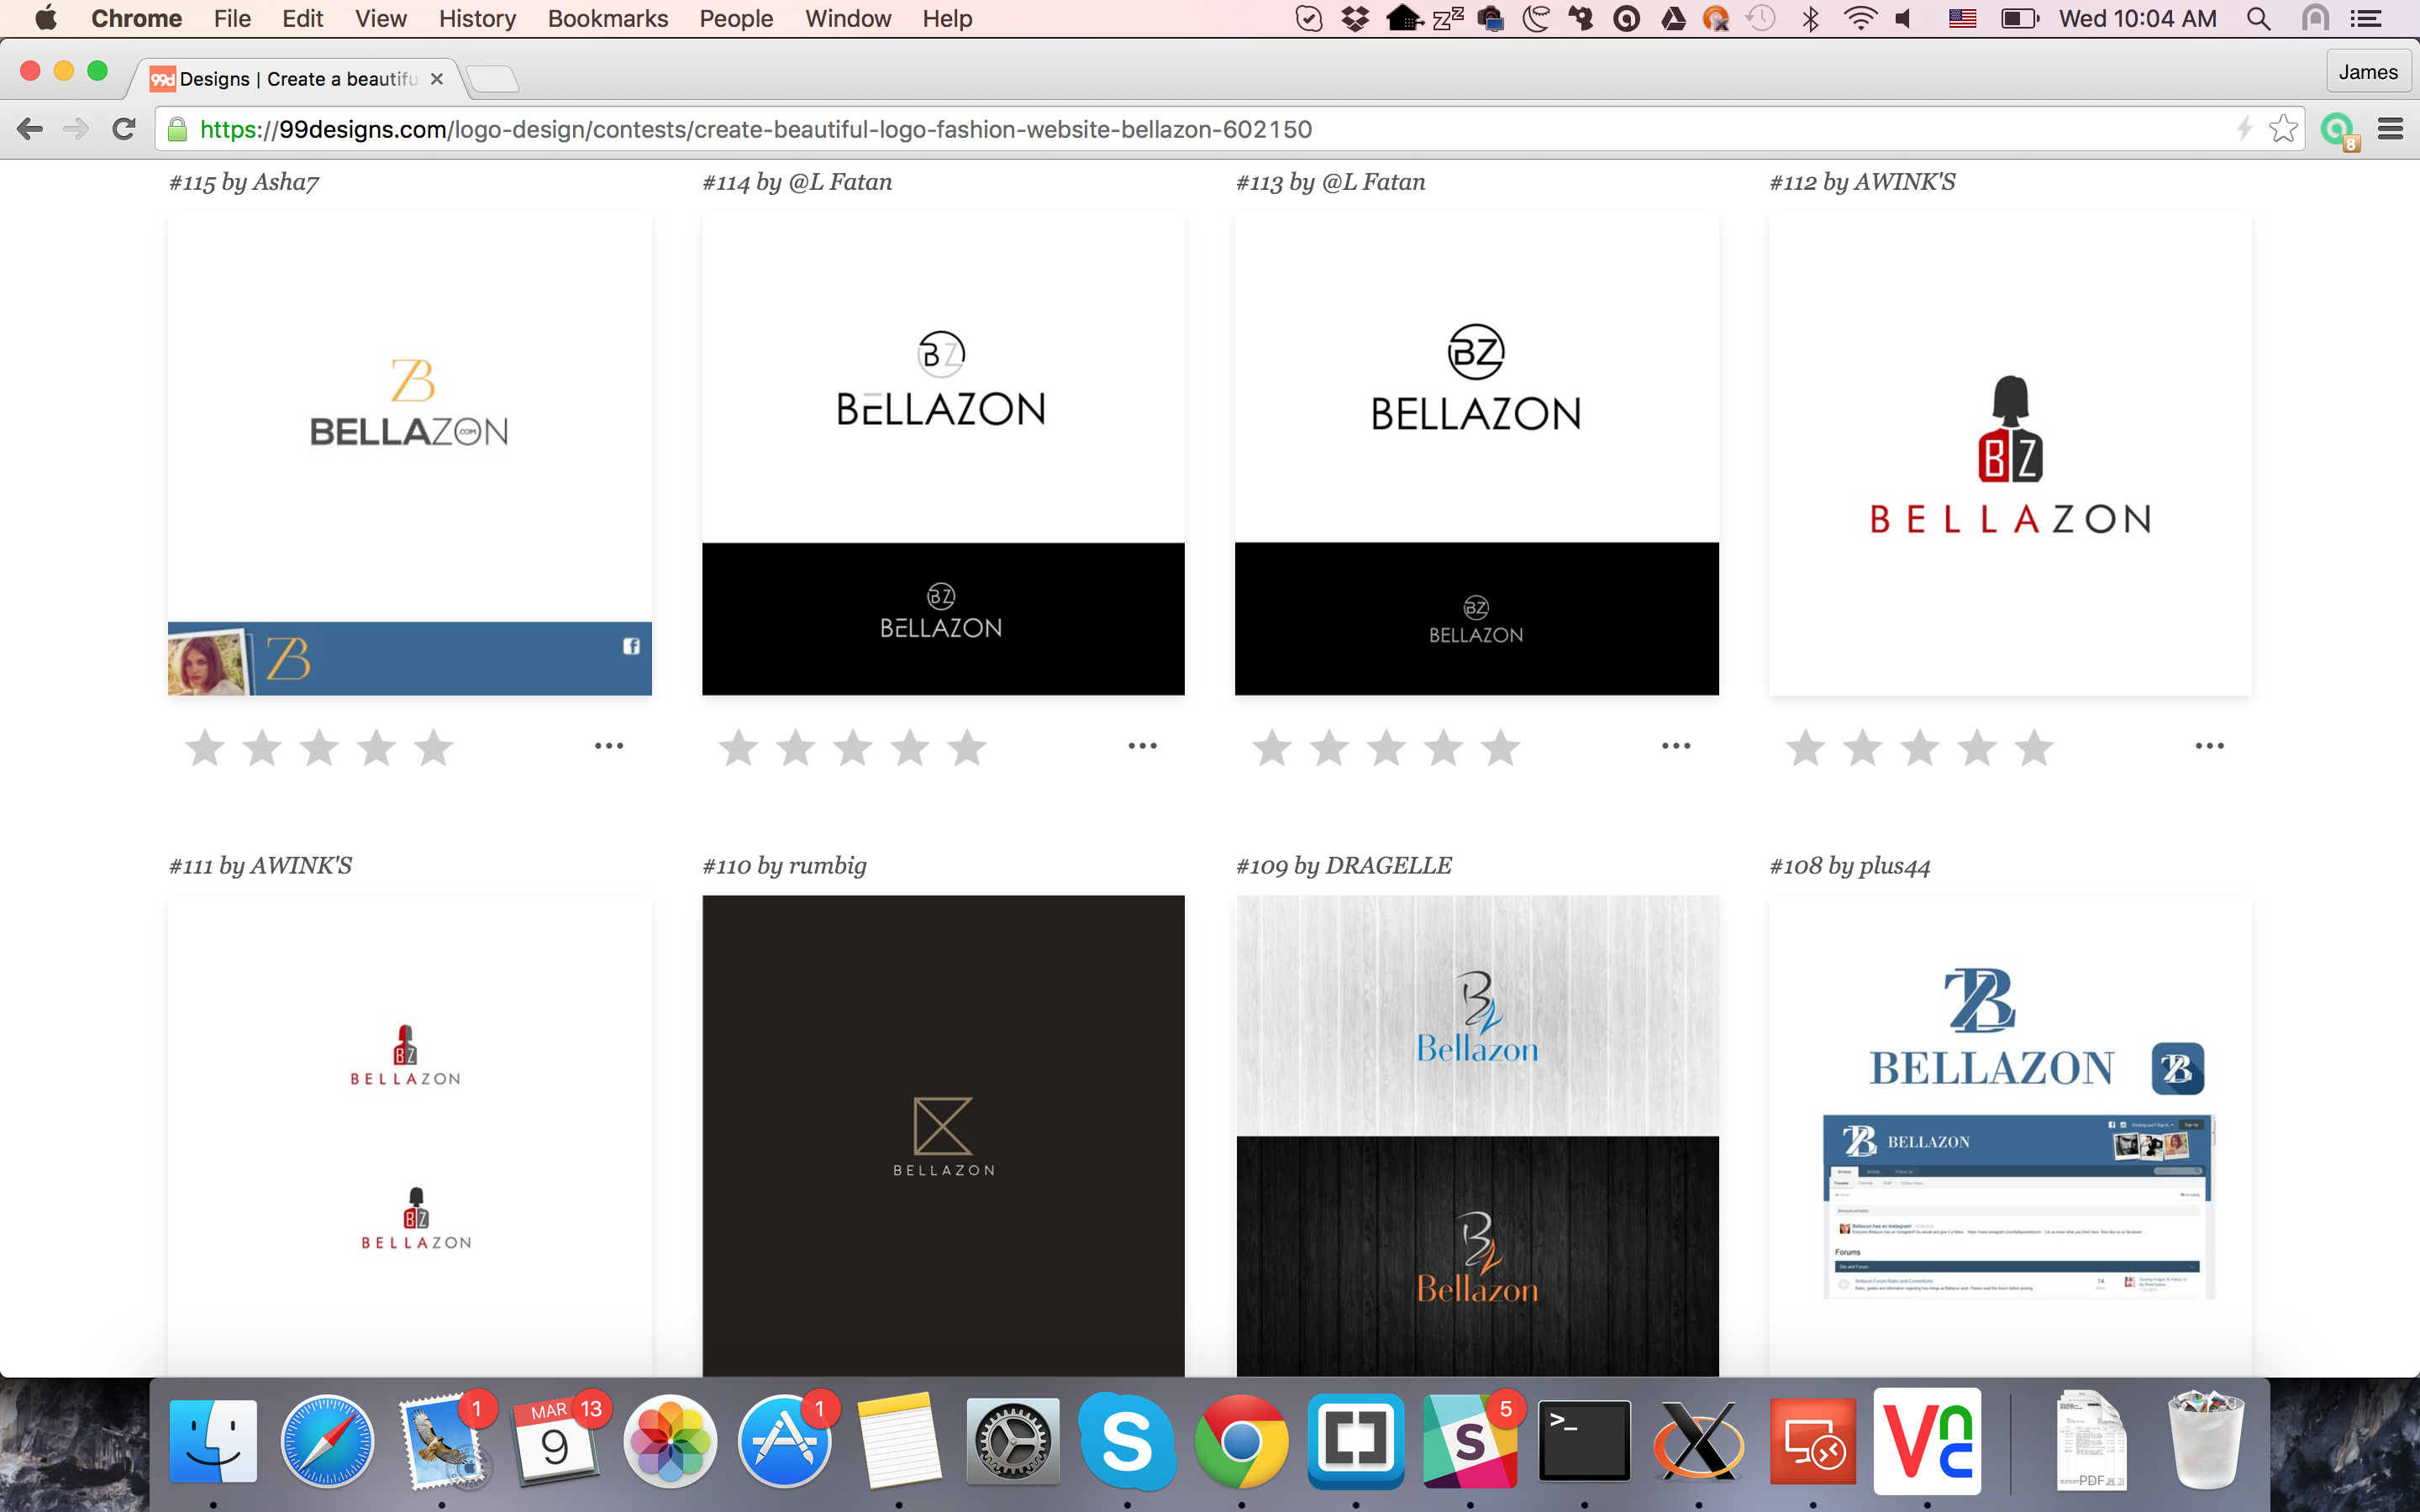
Task: Open Spotlight search in menu bar
Action: point(2258,18)
